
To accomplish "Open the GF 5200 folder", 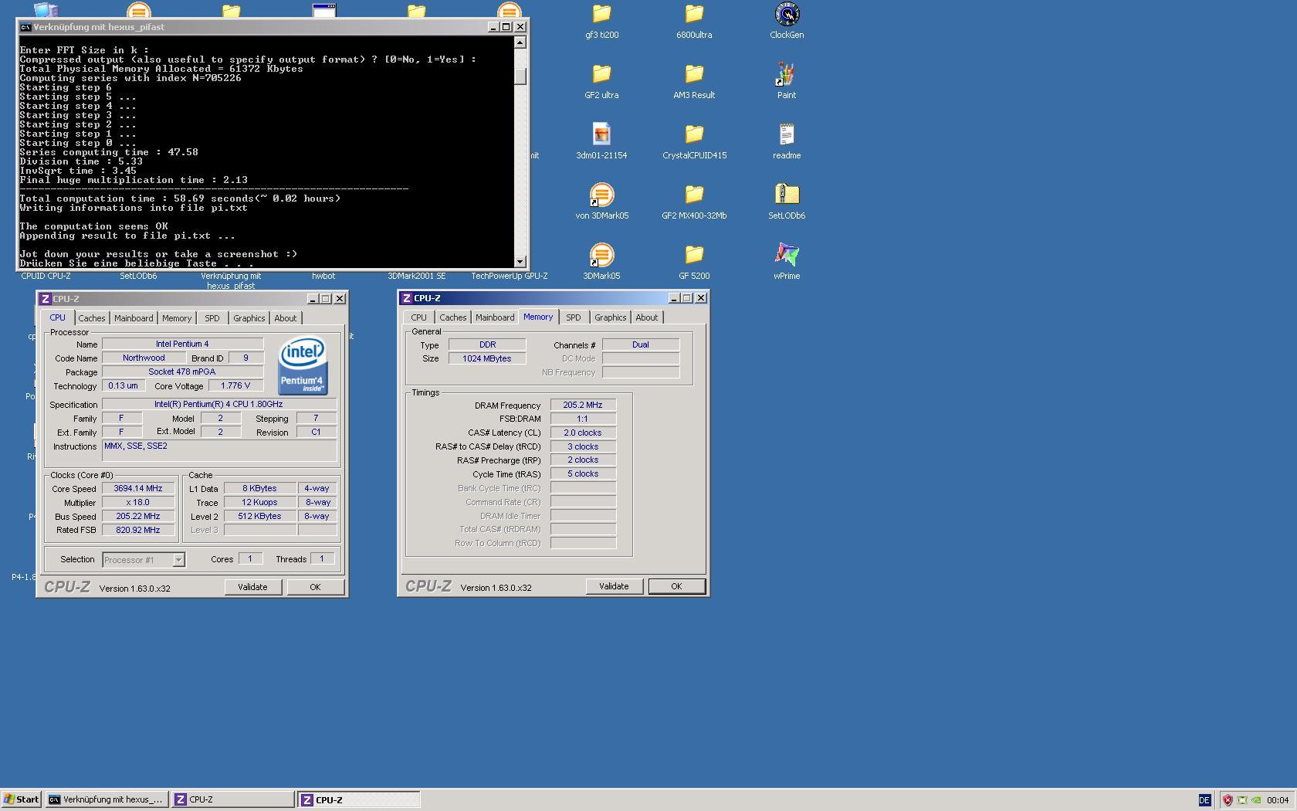I will 694,255.
